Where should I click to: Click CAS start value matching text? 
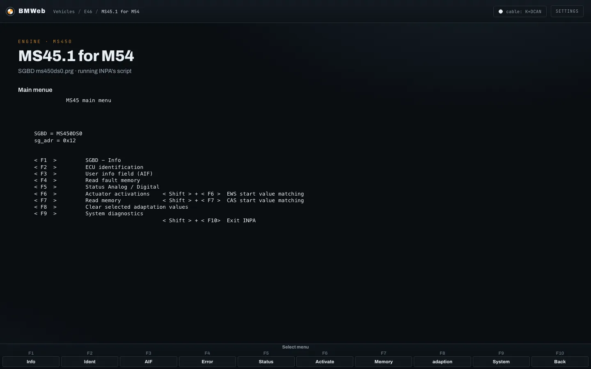click(x=266, y=200)
